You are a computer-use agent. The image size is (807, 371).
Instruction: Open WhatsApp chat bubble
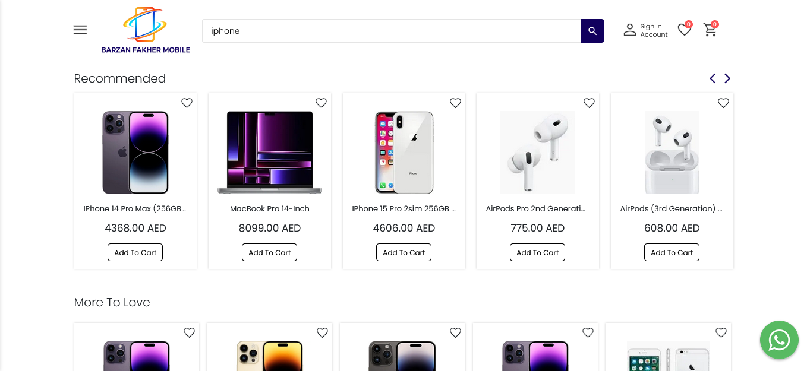click(x=779, y=340)
